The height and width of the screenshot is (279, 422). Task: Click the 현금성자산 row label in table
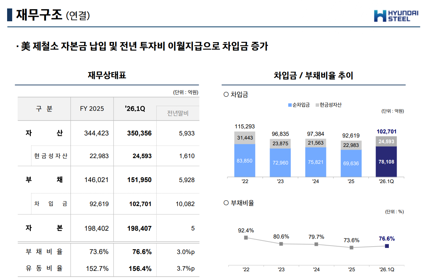(x=51, y=156)
